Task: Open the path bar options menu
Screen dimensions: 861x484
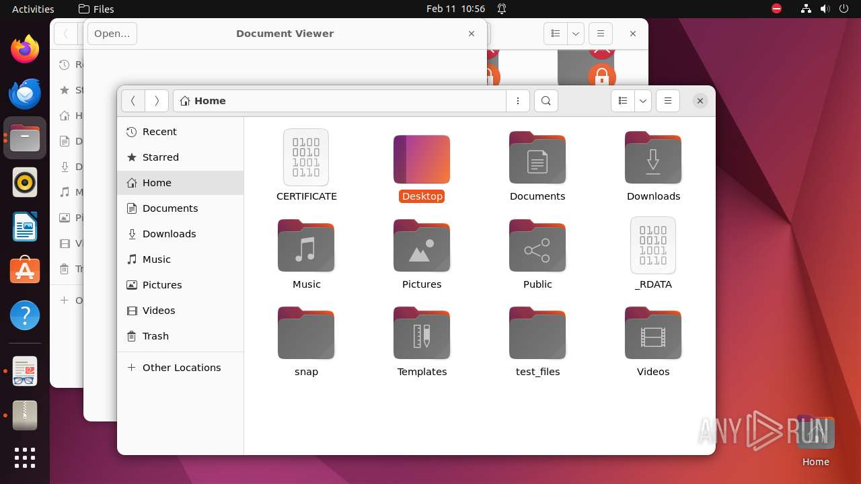Action: (x=518, y=101)
